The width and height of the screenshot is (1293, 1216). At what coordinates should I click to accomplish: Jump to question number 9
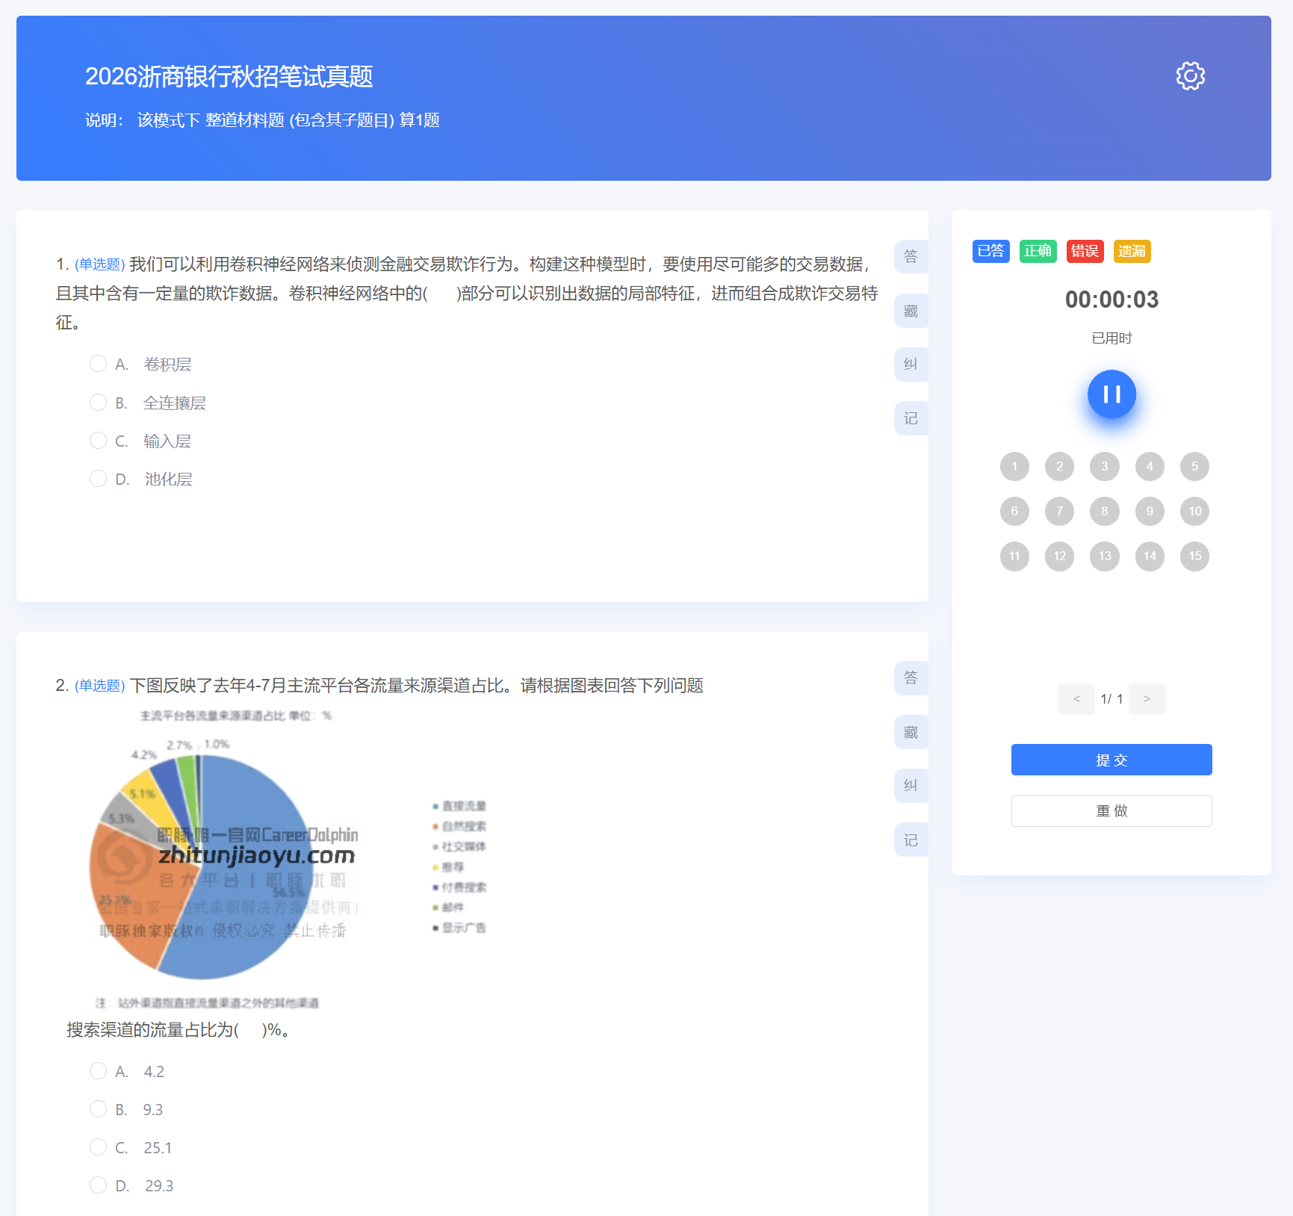click(1150, 511)
